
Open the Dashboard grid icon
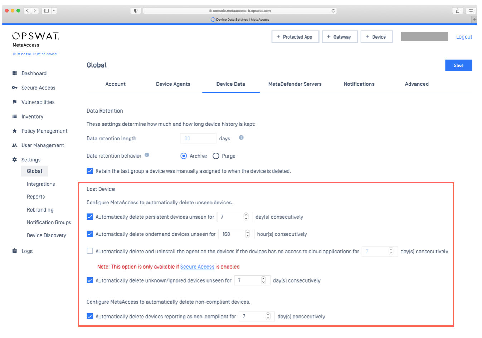pyautogui.click(x=15, y=73)
